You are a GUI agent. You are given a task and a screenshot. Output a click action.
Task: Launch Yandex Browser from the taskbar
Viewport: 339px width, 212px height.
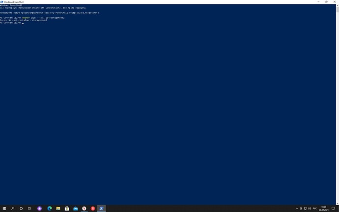point(85,208)
